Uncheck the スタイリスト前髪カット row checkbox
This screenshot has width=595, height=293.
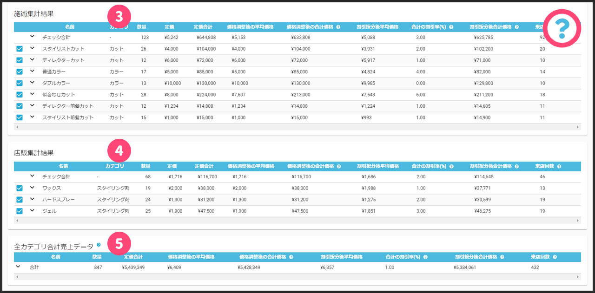20,117
